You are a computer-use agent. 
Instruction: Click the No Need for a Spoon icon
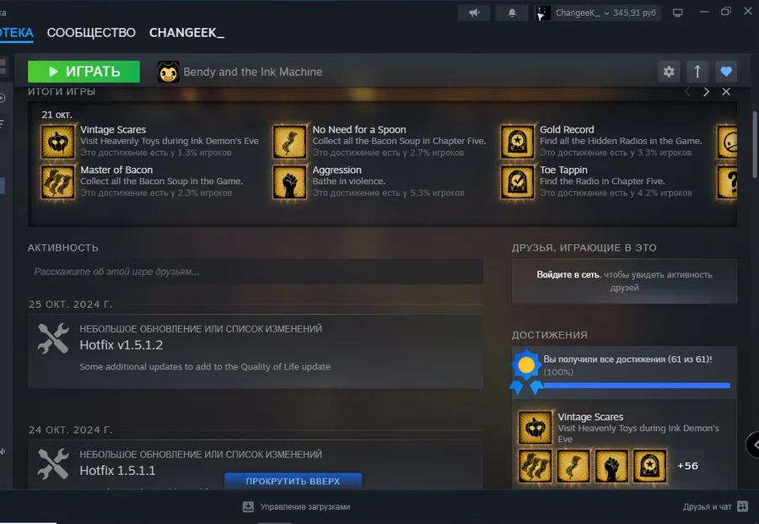coord(289,142)
